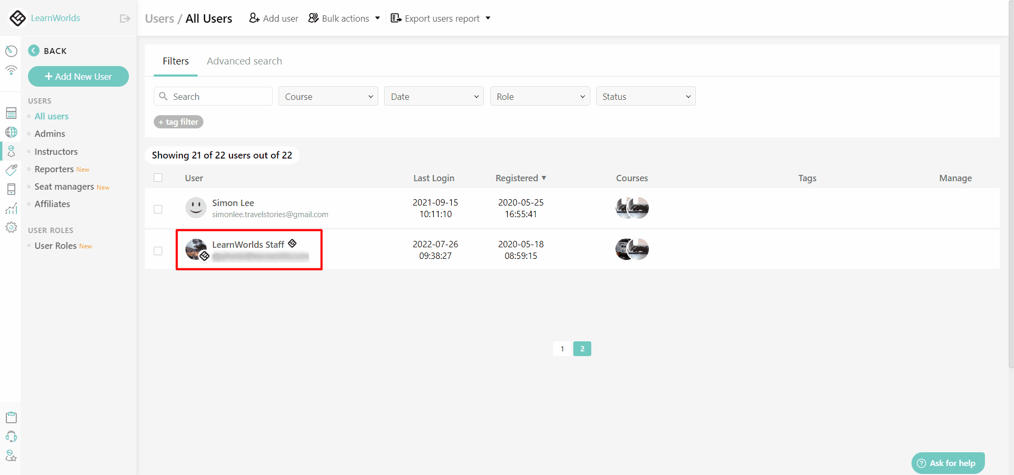The image size is (1014, 475).
Task: Select Affiliates in sidebar
Action: [x=52, y=204]
